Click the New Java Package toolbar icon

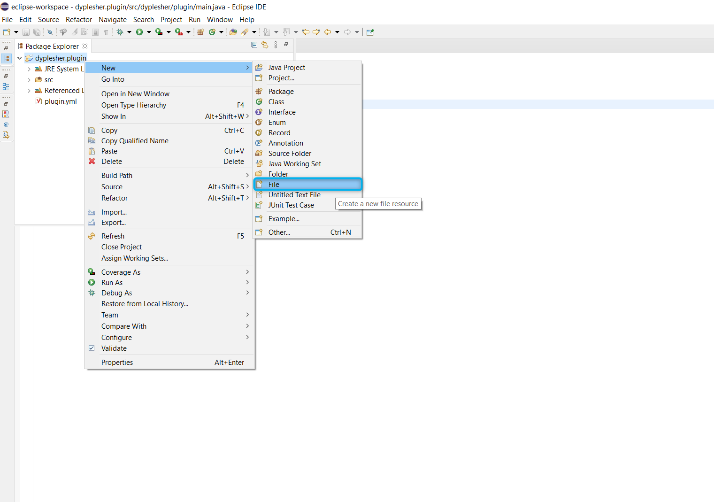[200, 32]
